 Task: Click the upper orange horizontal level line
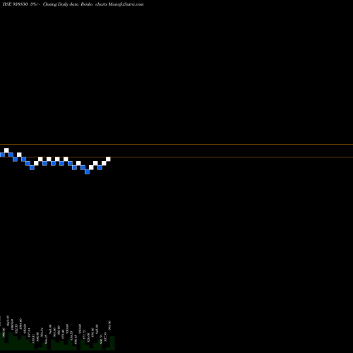tap(176, 144)
